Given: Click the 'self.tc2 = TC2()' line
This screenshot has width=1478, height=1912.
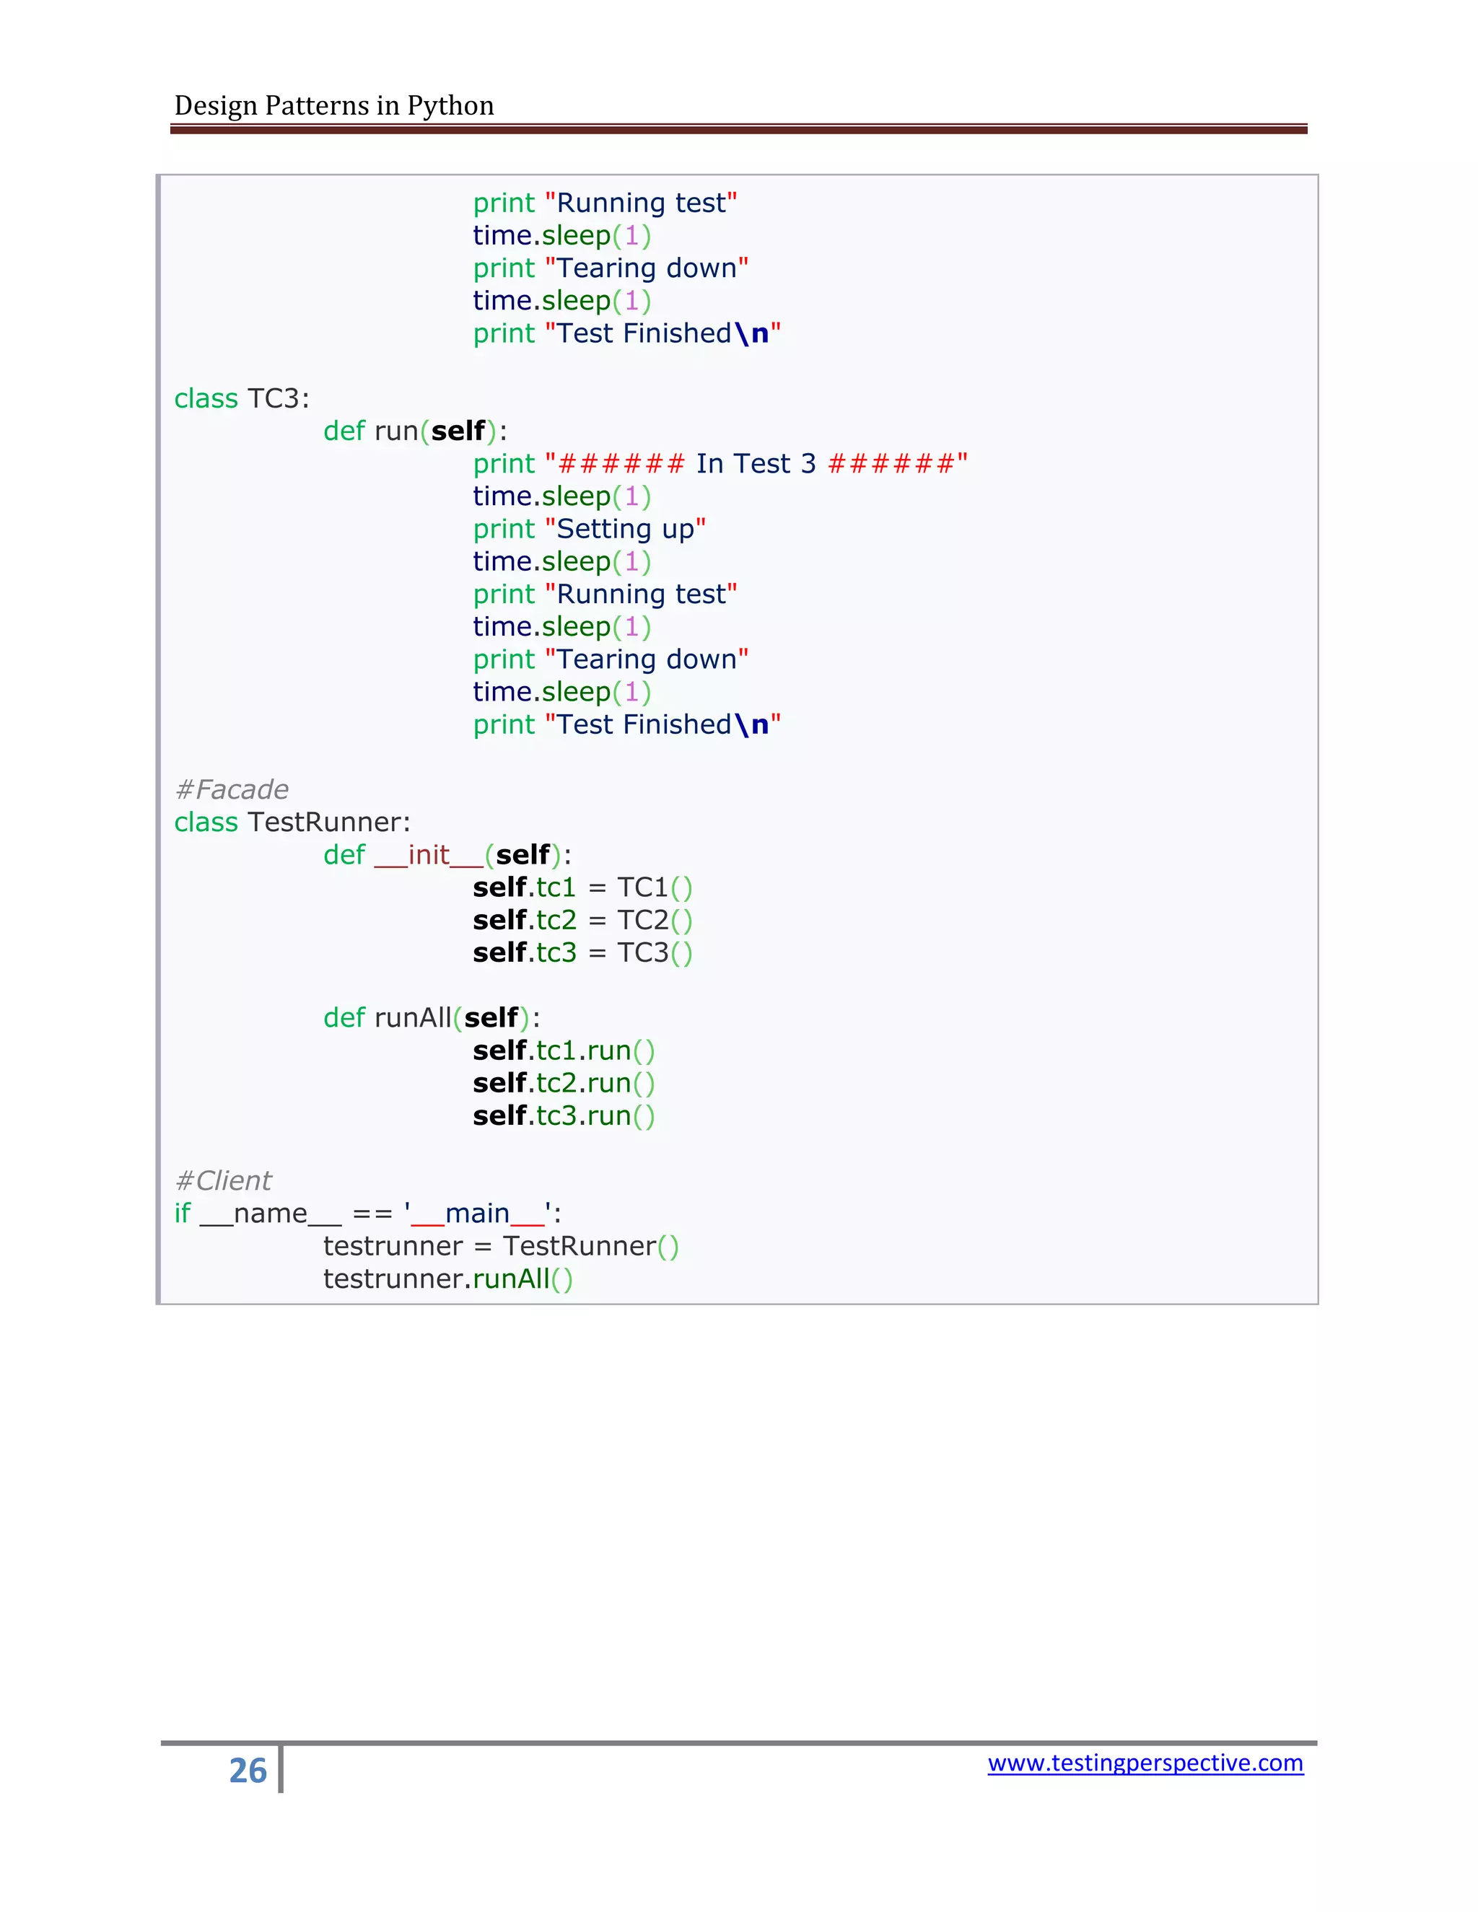Looking at the screenshot, I should [583, 920].
